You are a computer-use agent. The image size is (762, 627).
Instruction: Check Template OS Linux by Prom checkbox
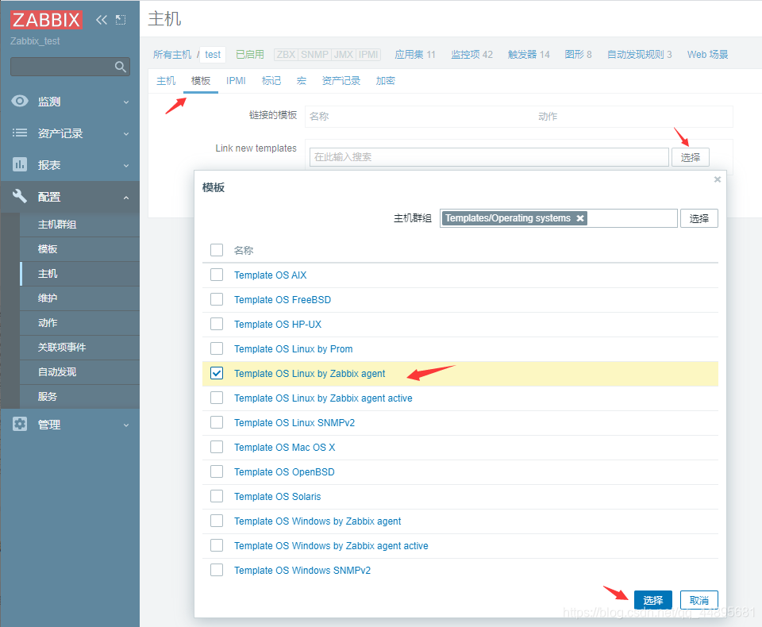coord(217,348)
